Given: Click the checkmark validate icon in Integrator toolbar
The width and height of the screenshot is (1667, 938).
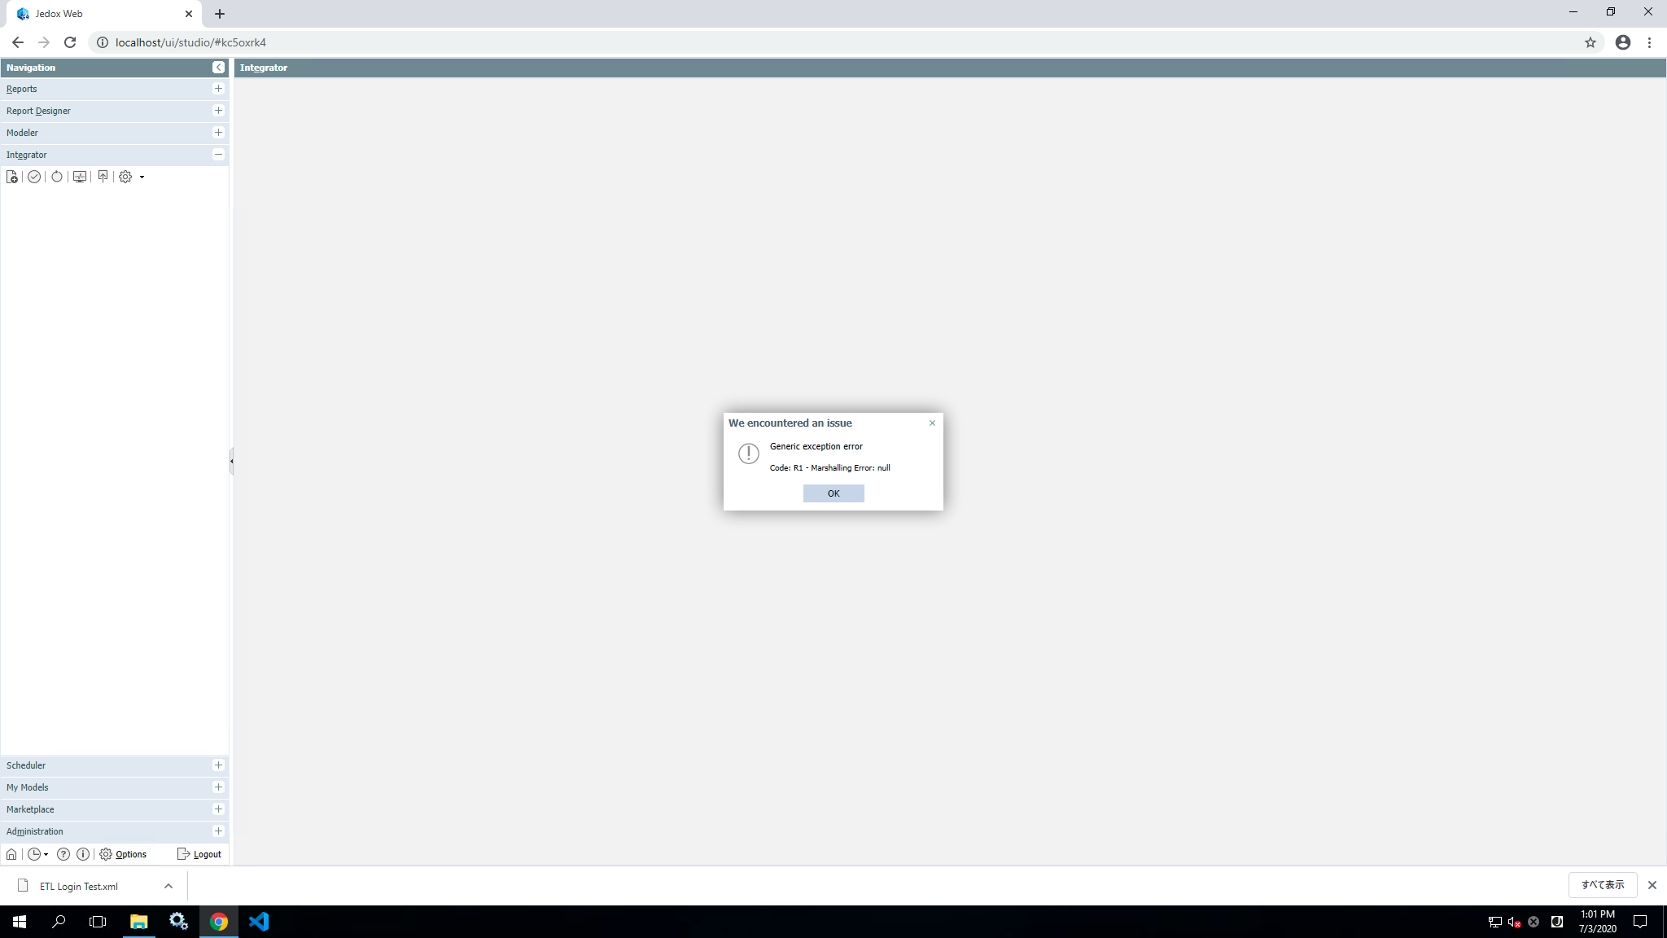Looking at the screenshot, I should pyautogui.click(x=34, y=177).
